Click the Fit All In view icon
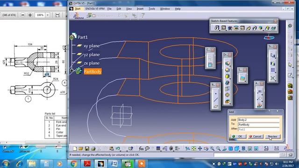Image resolution: width=299 pixels, height=168 pixels. coord(194,148)
